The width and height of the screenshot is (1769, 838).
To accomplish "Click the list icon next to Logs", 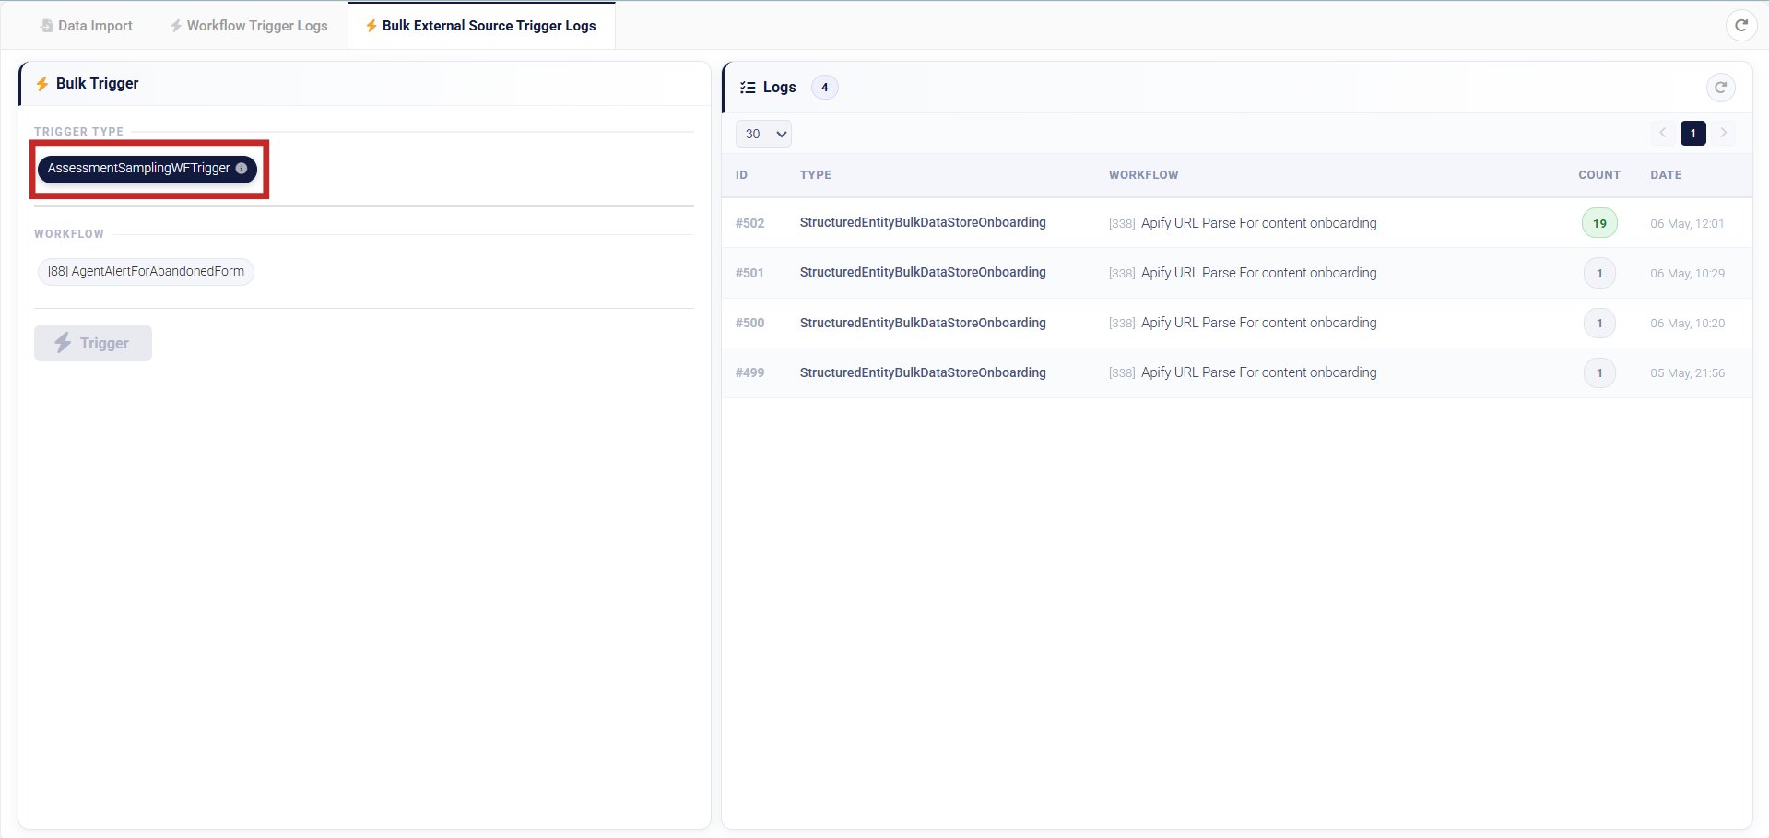I will tap(748, 88).
